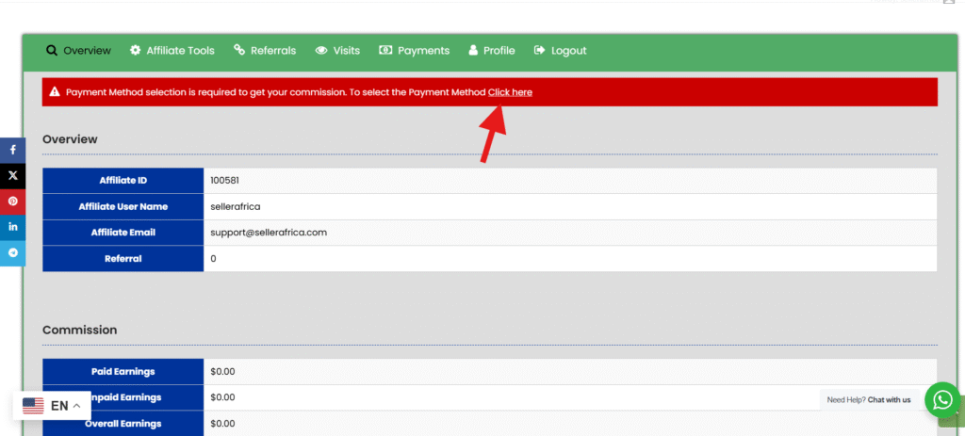The height and width of the screenshot is (436, 965).
Task: Click the Pinterest share icon
Action: pos(12,202)
